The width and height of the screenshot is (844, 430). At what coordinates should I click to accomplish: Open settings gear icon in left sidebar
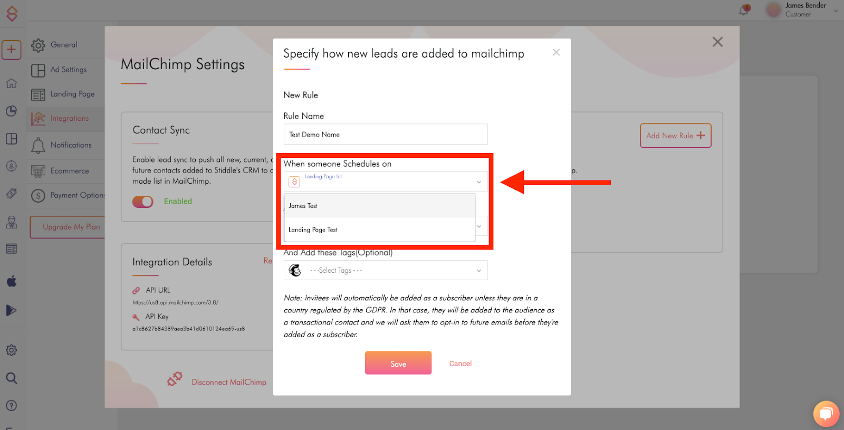tap(11, 350)
